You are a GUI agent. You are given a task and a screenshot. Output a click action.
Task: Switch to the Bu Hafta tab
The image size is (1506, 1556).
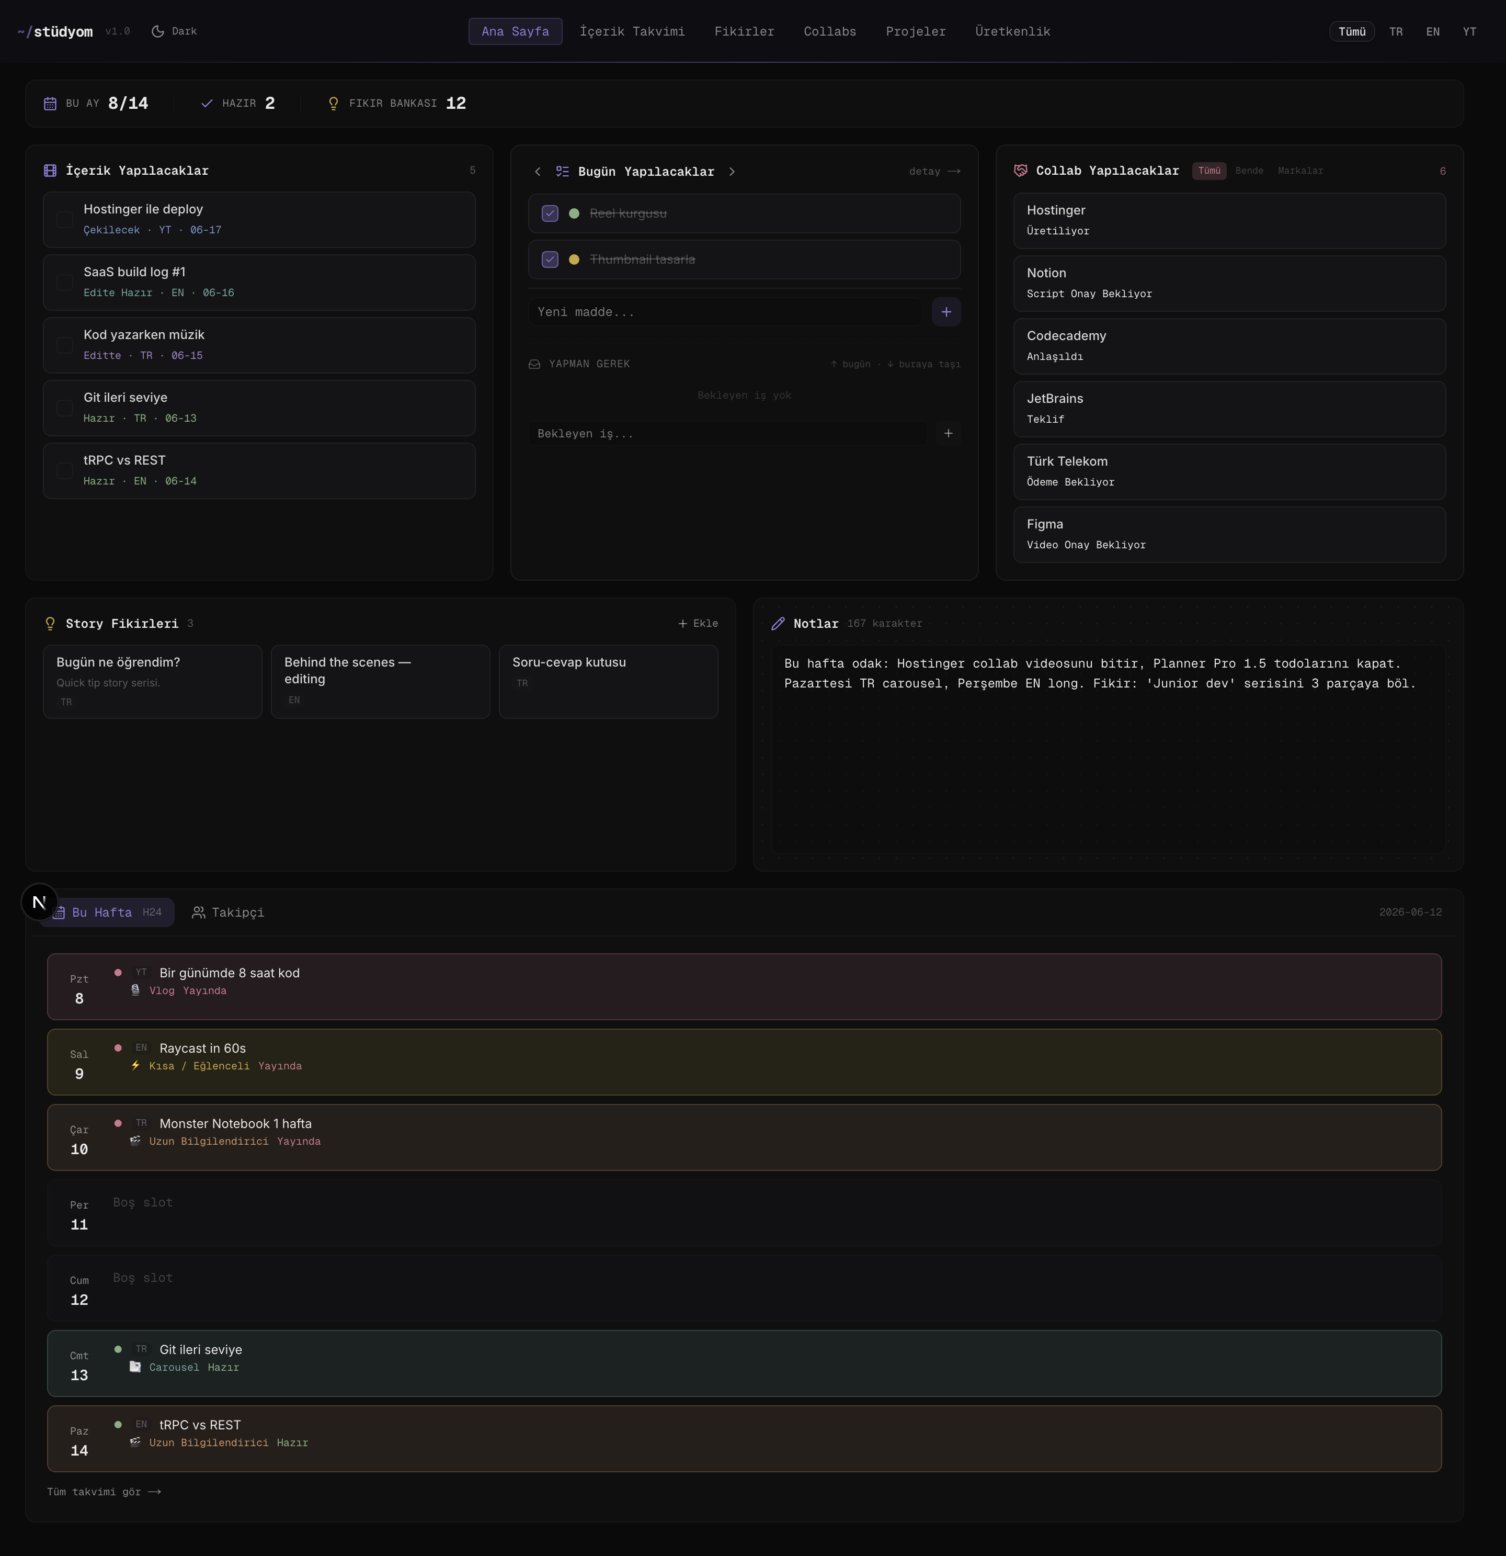(107, 913)
